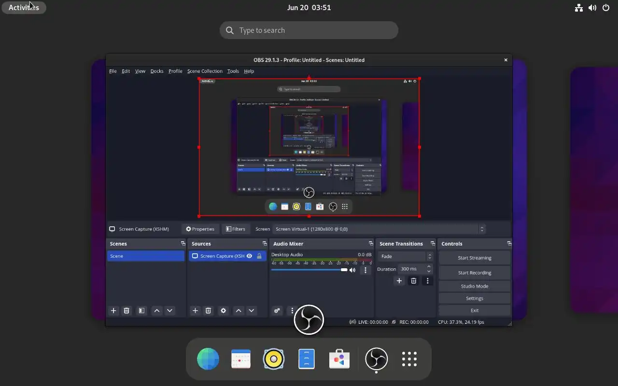Select the Scene item in Scenes list
618x386 pixels.
pos(146,256)
